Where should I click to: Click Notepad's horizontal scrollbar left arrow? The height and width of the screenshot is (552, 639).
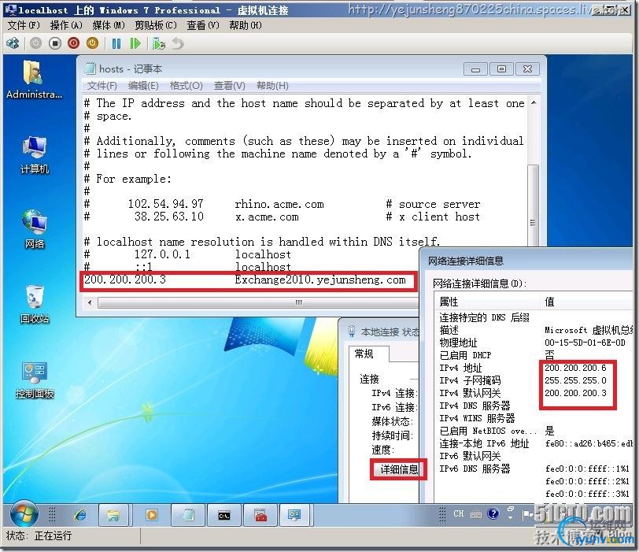(90, 302)
